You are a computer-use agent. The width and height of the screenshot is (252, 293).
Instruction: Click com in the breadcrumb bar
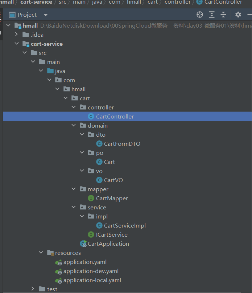point(115,2)
